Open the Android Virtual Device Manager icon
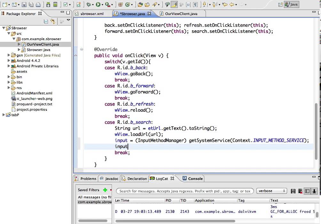Screen dimensions: 321x224 (55, 4)
